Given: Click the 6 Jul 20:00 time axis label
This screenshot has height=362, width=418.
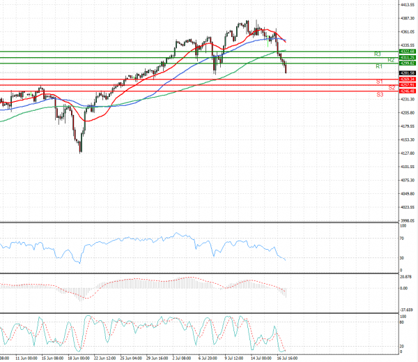Looking at the screenshot, I should pos(208,359).
